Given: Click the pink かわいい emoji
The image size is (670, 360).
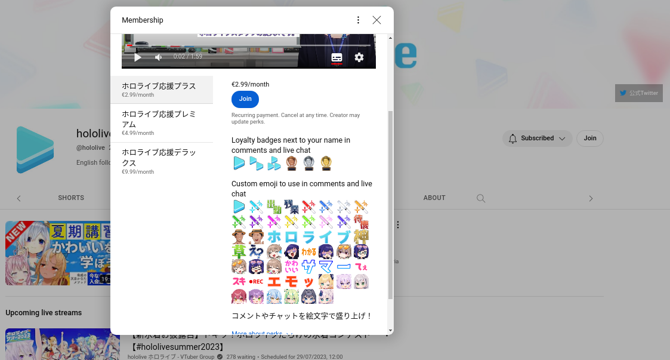Looking at the screenshot, I should click(x=291, y=266).
